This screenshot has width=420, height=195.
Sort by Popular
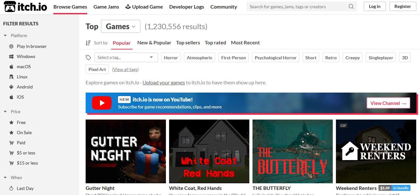click(121, 43)
